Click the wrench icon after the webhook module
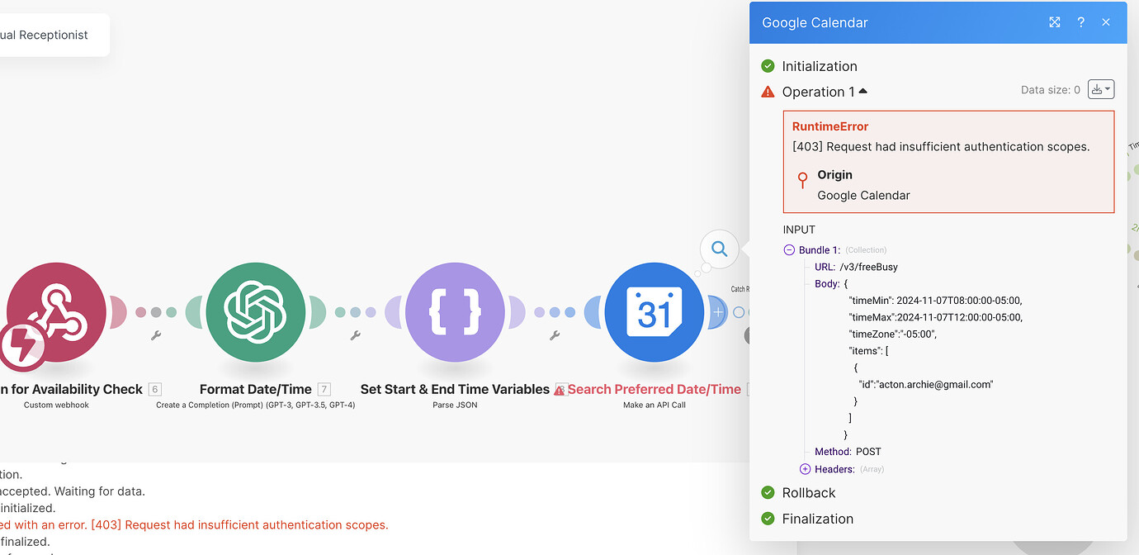Screen dimensions: 1139x555 pyautogui.click(x=155, y=335)
